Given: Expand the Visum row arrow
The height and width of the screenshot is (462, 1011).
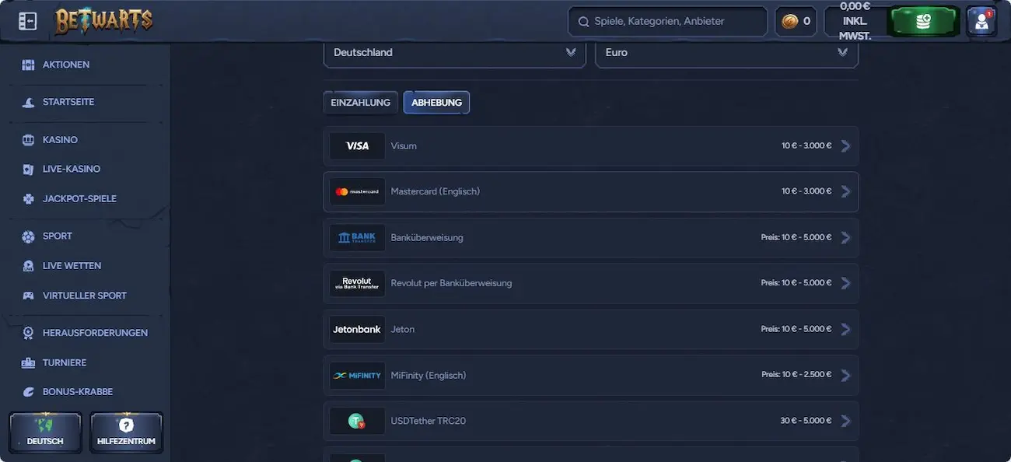Looking at the screenshot, I should pos(846,146).
